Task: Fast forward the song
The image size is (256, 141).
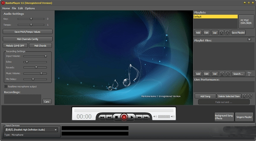Action: coord(139,117)
